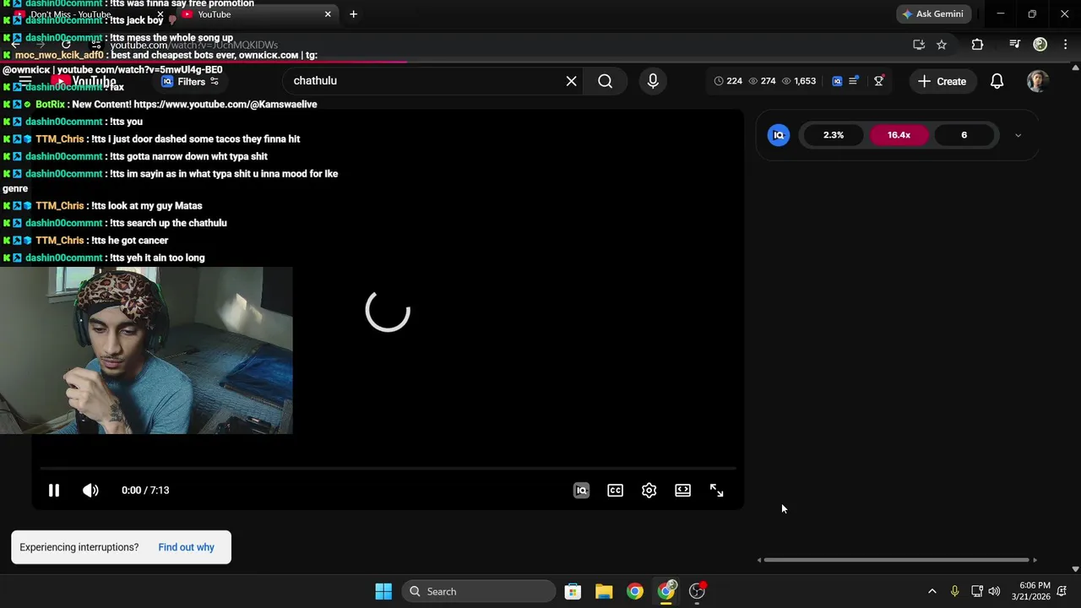Click the taskbar Search box
Viewport: 1081px width, 608px height.
[x=479, y=591]
